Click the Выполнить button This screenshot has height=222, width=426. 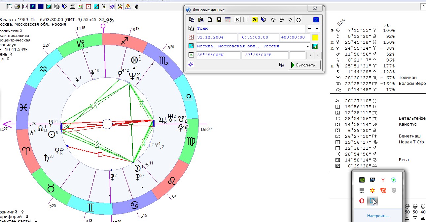point(305,65)
